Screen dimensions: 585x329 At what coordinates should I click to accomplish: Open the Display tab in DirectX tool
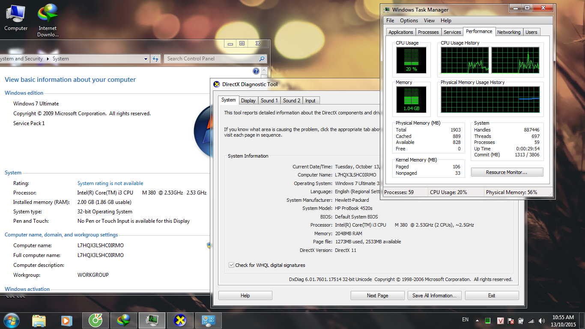(x=248, y=101)
